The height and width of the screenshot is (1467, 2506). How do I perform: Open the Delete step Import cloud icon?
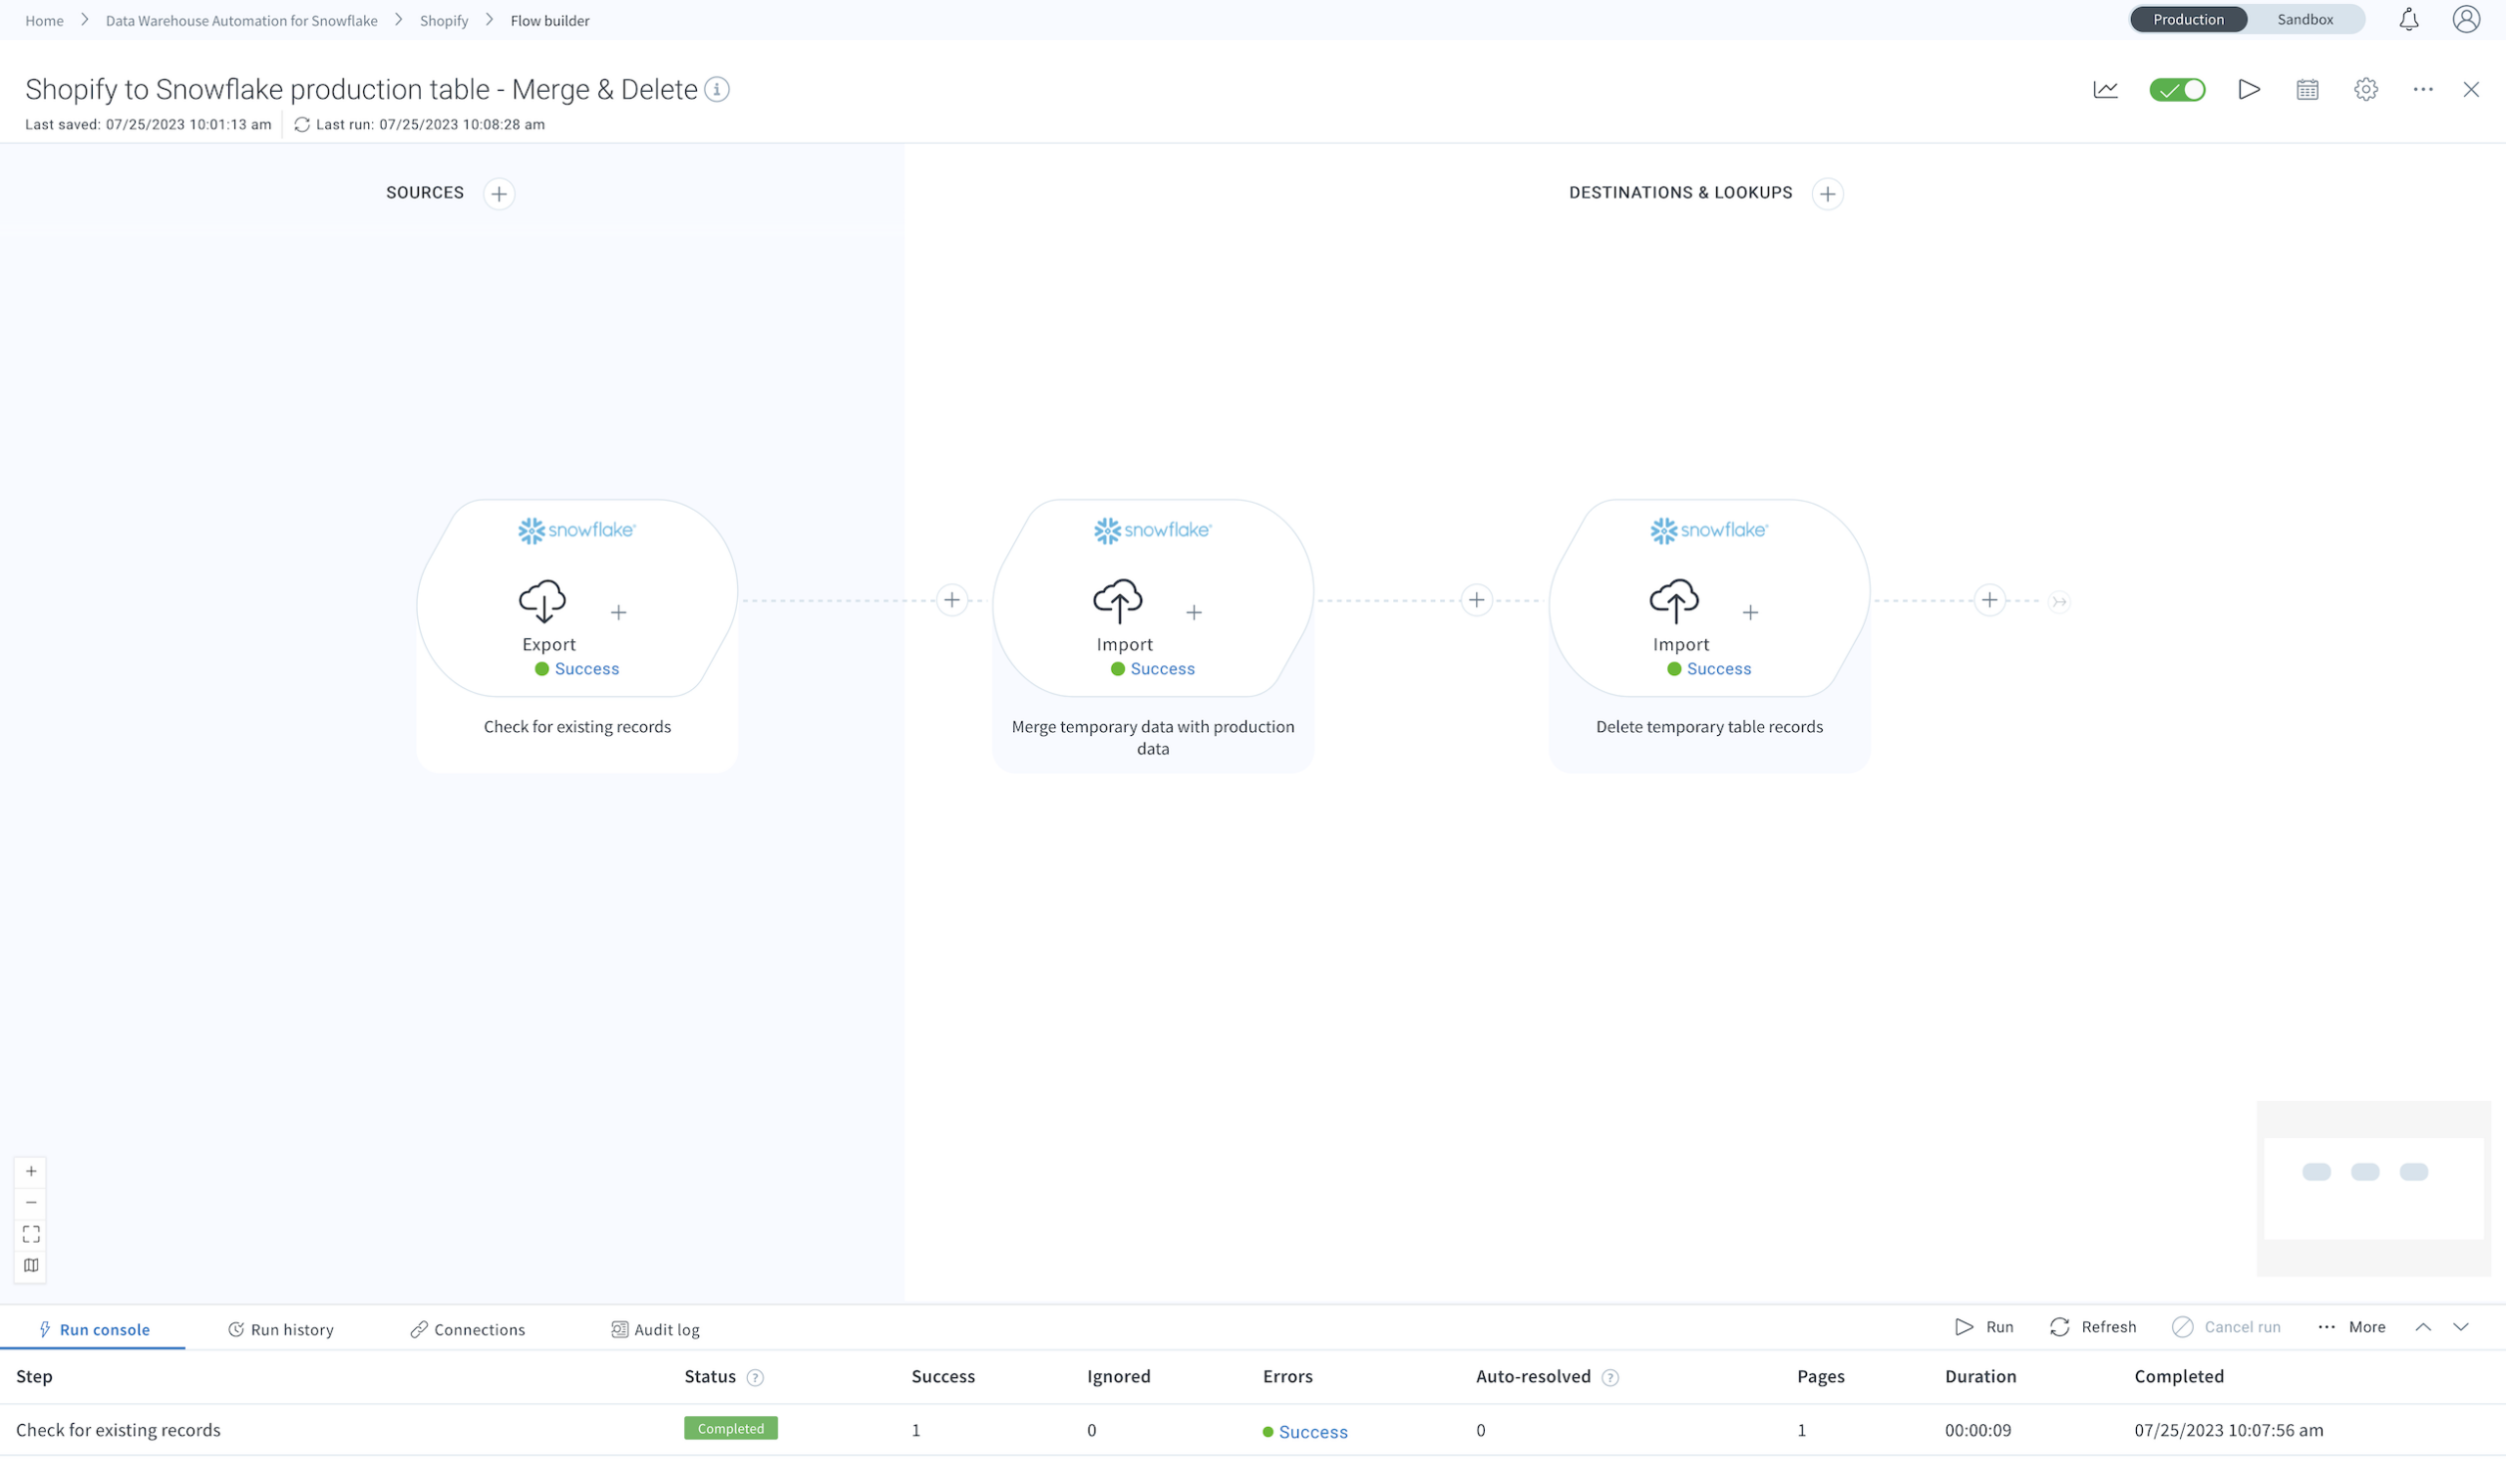(1675, 601)
